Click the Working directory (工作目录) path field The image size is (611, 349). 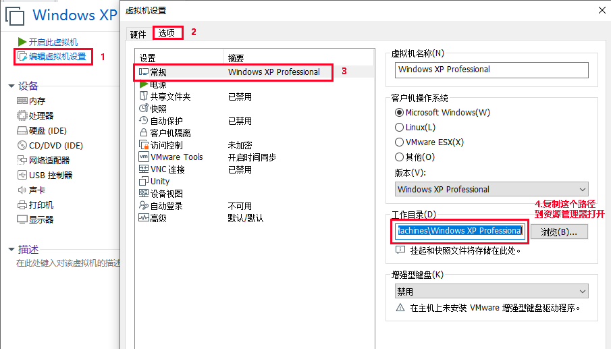[x=459, y=231]
